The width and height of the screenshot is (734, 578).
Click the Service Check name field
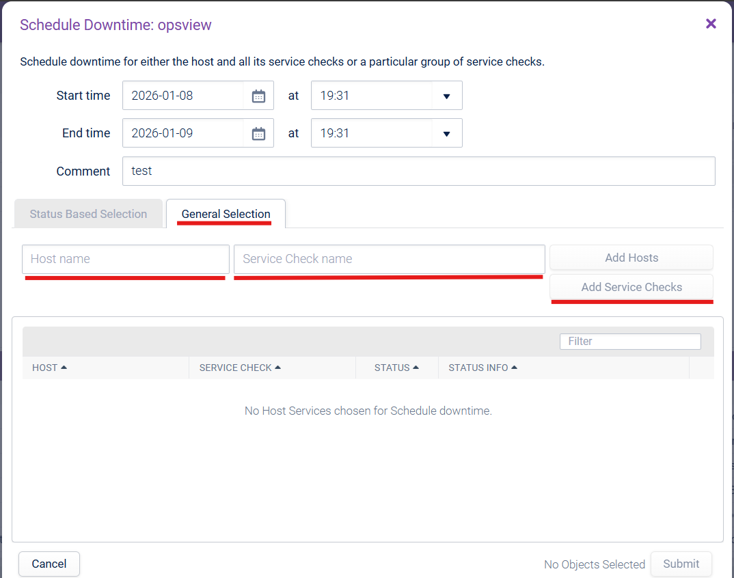click(389, 259)
